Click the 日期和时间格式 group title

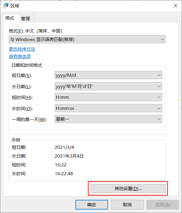tap(27, 65)
